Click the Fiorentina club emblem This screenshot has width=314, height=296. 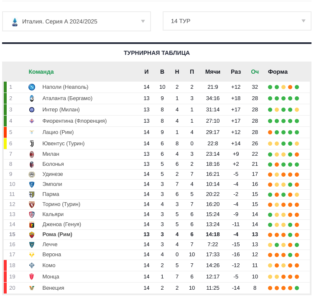32,121
